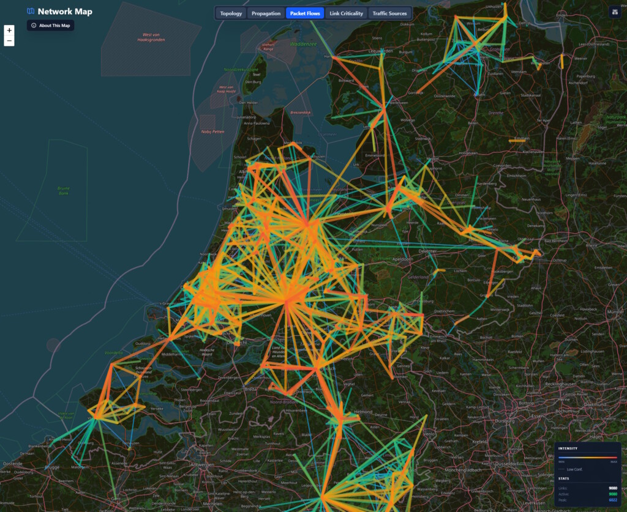This screenshot has width=627, height=512.
Task: Select the Packet Flows tab
Action: pyautogui.click(x=305, y=13)
